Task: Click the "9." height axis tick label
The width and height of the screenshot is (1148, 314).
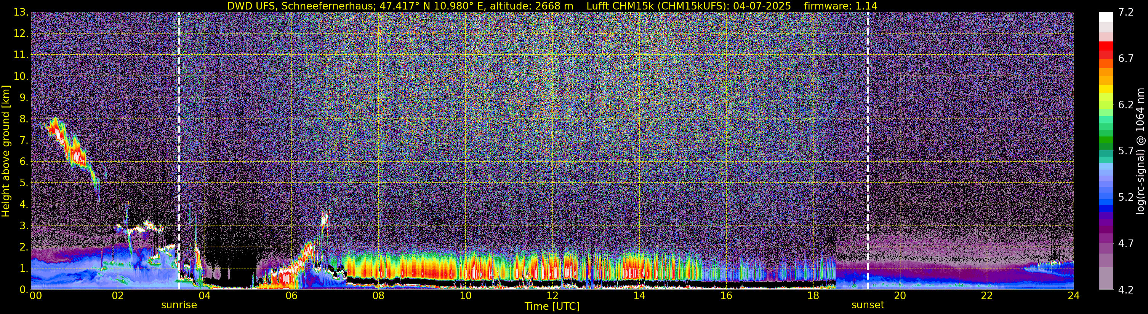Action: 24,98
